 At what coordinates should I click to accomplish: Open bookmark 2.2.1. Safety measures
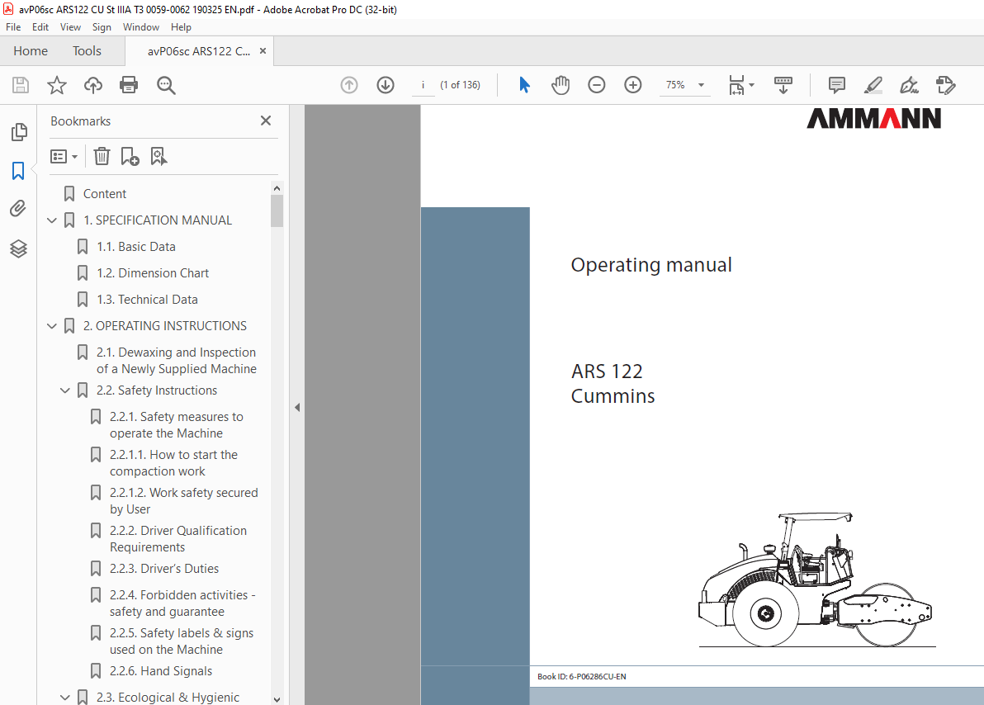click(177, 425)
